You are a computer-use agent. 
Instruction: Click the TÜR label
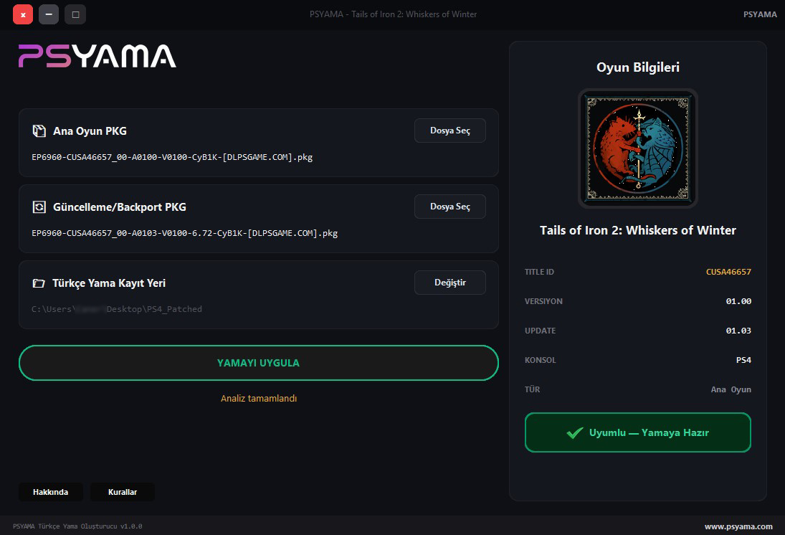(532, 389)
